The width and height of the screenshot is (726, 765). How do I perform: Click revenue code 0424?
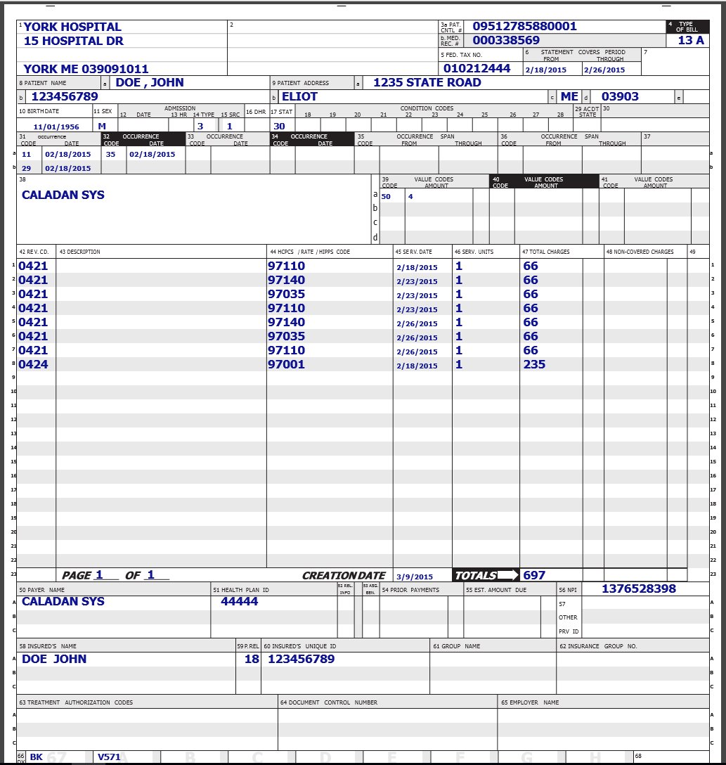tap(33, 365)
